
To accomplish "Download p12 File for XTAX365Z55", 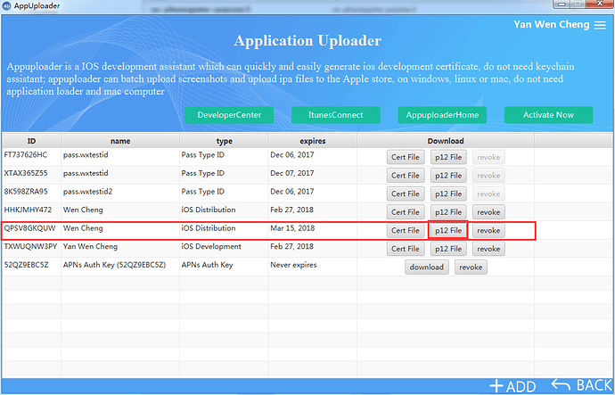I will tap(448, 176).
